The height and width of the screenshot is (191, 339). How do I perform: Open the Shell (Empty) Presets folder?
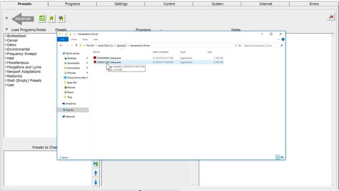tap(23, 80)
